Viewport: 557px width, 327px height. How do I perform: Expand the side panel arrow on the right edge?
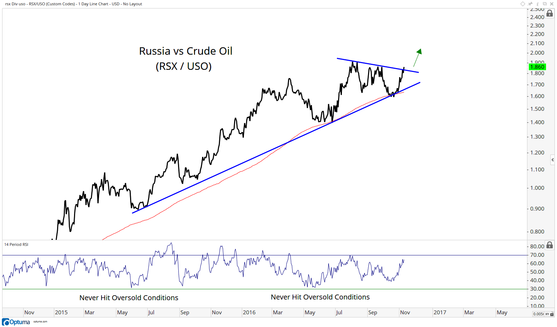pyautogui.click(x=552, y=160)
